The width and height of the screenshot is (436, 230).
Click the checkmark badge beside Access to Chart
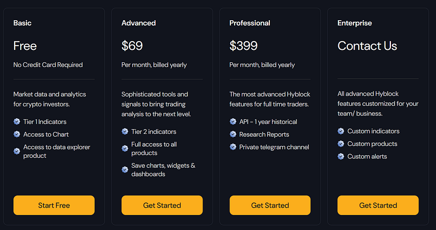click(17, 134)
